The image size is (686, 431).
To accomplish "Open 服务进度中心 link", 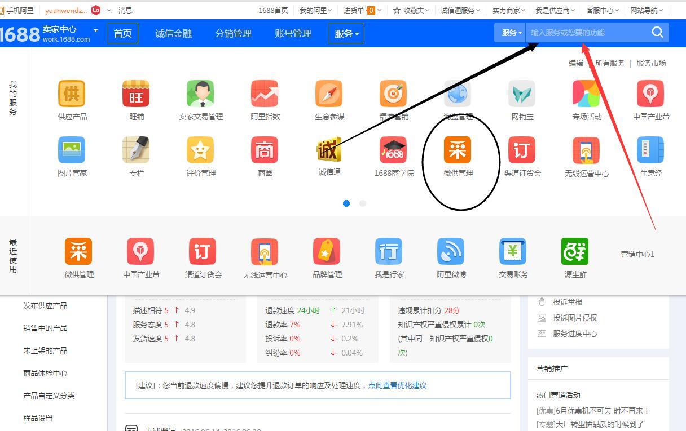I will (575, 334).
